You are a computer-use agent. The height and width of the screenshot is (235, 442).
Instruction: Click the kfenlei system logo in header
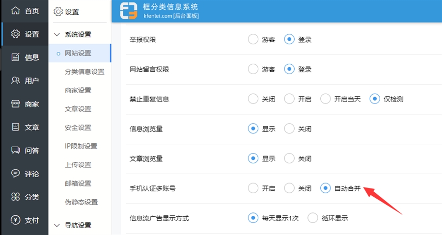(x=130, y=11)
